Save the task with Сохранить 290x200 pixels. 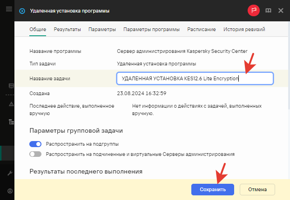coord(213,189)
